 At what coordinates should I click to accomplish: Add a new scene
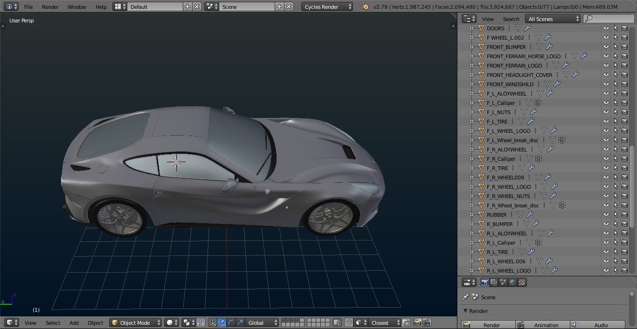click(279, 7)
